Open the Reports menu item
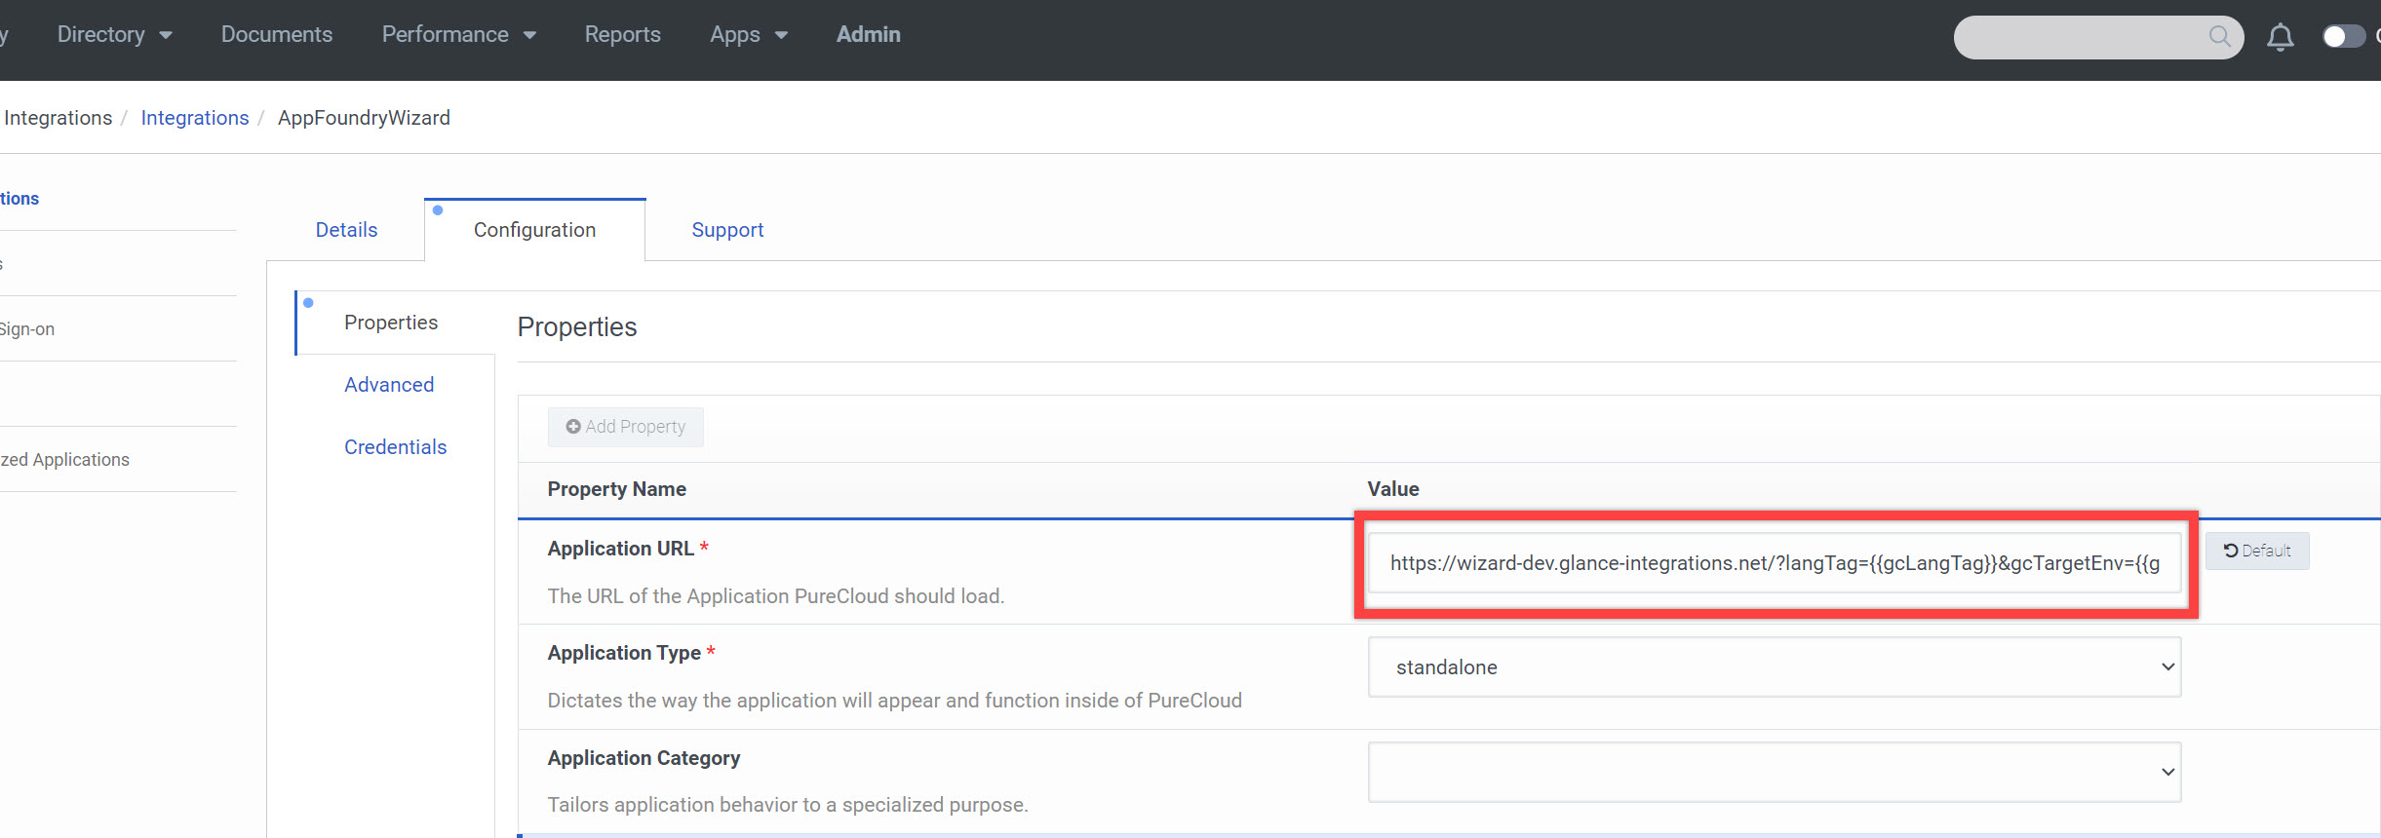This screenshot has height=838, width=2381. coord(622,35)
